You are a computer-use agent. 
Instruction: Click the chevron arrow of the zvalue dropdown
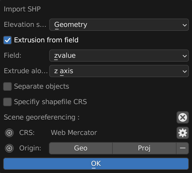[x=185, y=56]
